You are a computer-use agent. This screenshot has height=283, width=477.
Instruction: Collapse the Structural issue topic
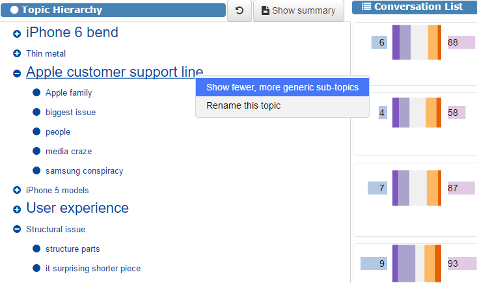click(17, 229)
